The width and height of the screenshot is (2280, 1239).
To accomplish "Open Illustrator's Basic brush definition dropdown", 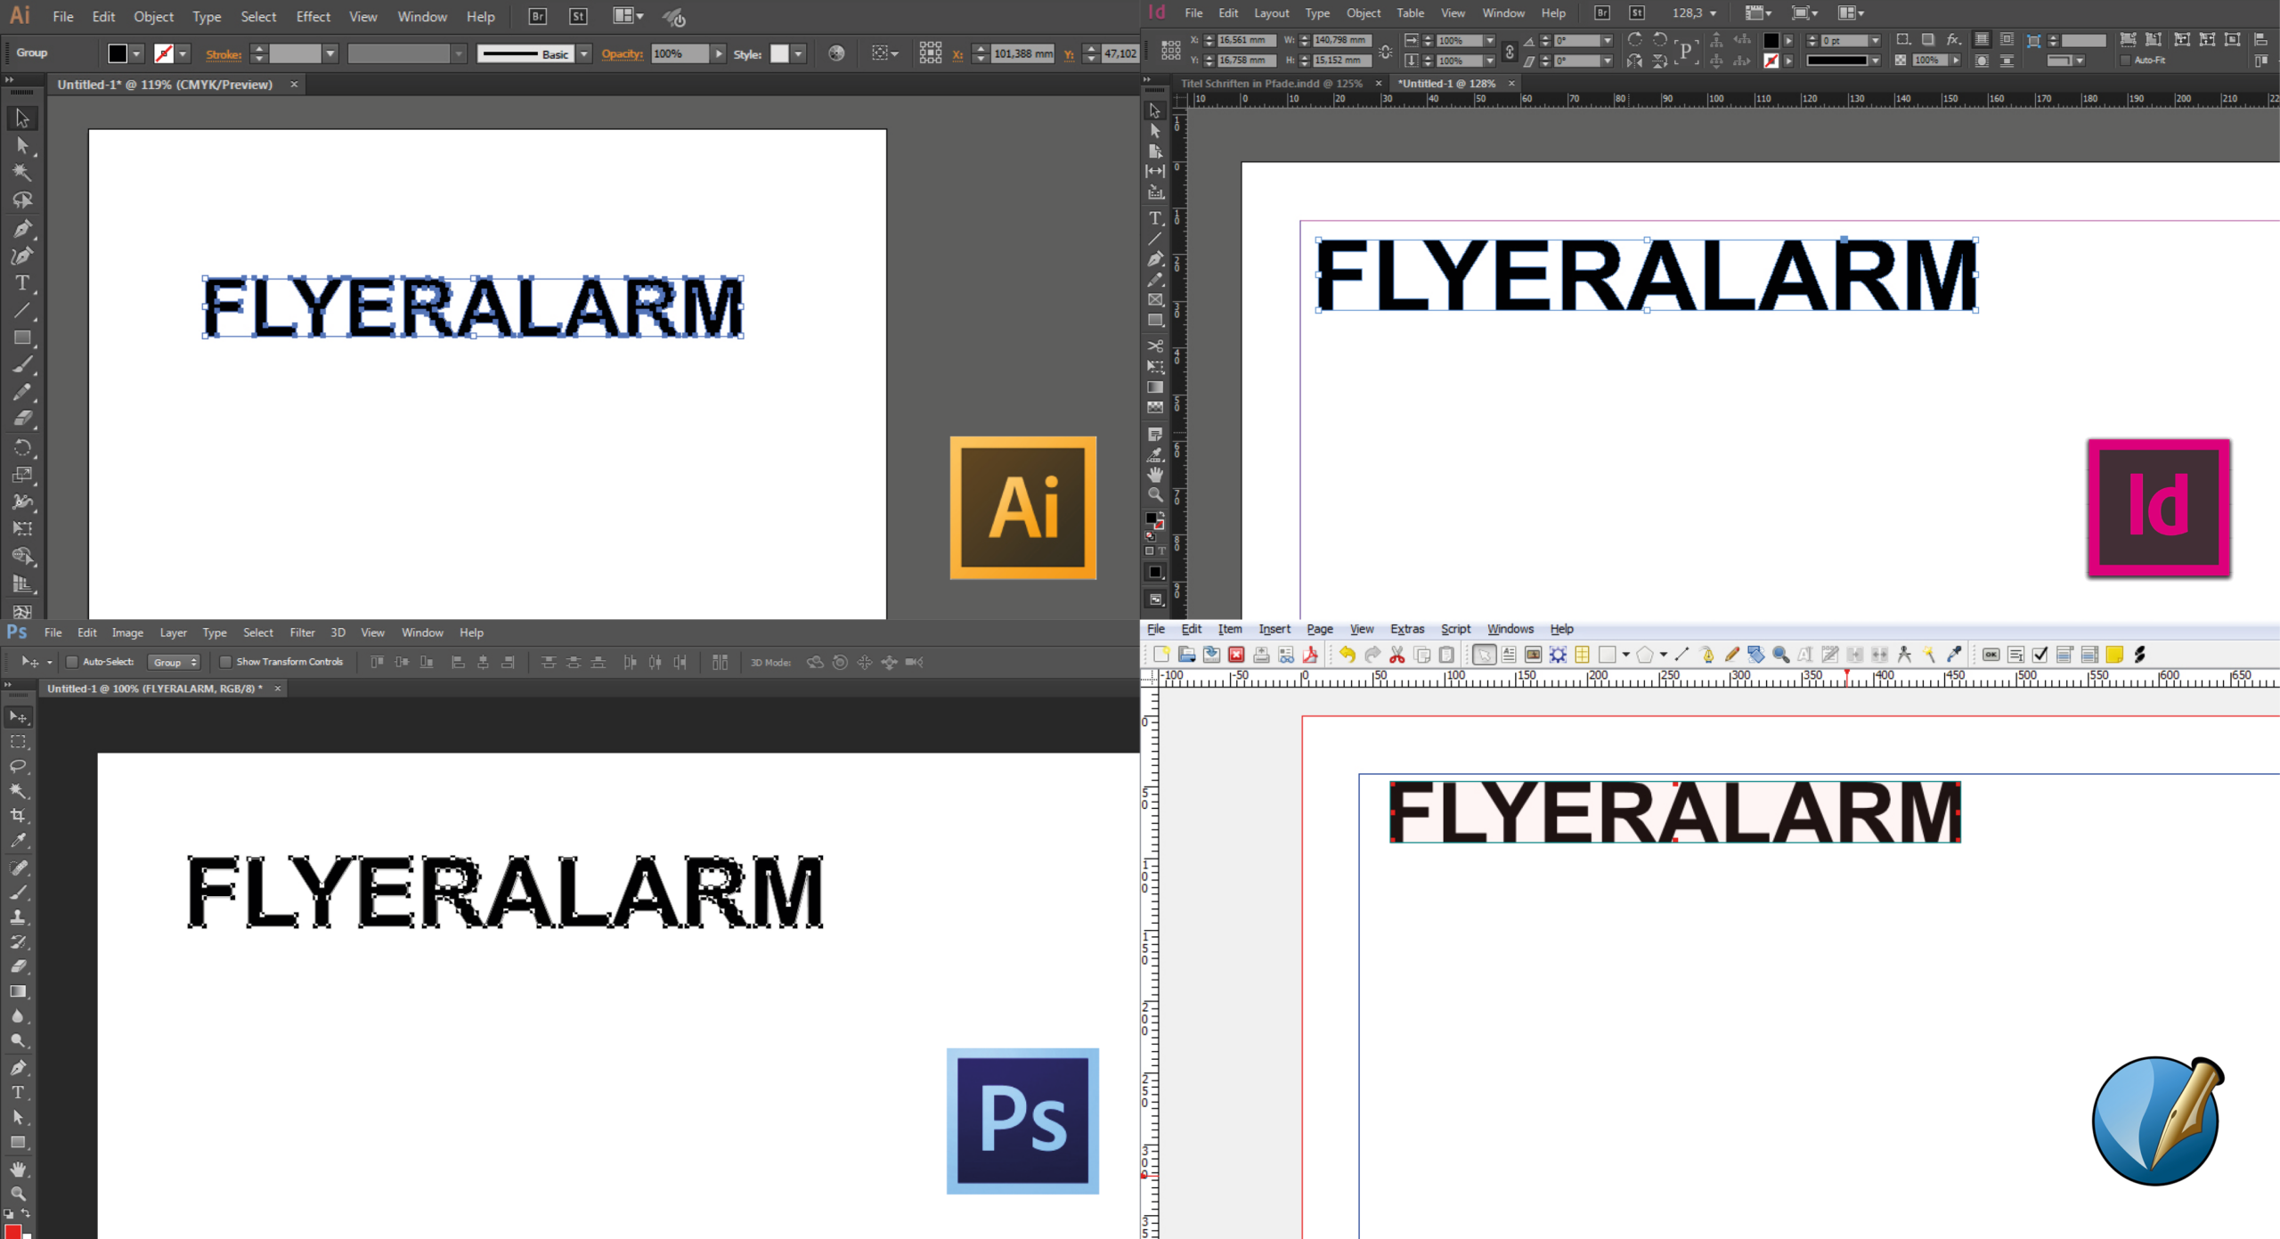I will (584, 54).
